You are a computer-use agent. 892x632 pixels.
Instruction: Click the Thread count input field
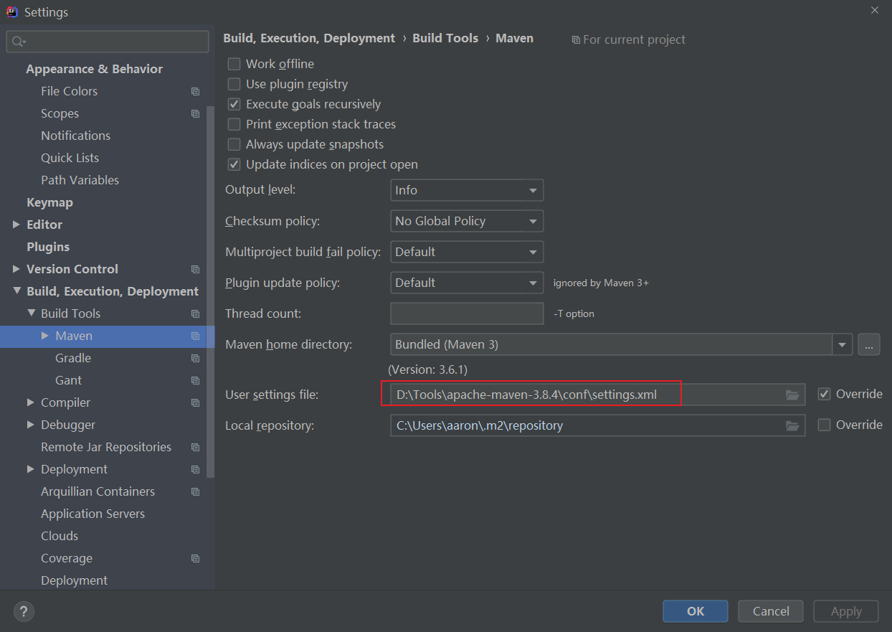click(x=467, y=313)
